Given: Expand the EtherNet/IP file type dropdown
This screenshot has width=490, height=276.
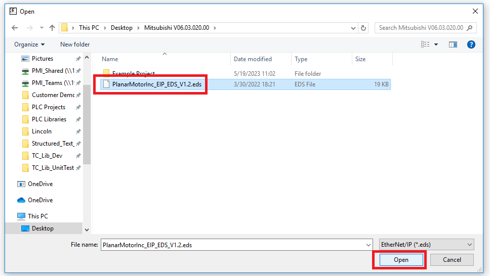Looking at the screenshot, I should [426, 245].
